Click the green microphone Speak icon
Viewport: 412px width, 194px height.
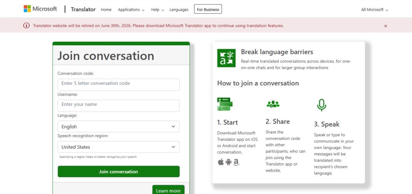[x=322, y=105]
